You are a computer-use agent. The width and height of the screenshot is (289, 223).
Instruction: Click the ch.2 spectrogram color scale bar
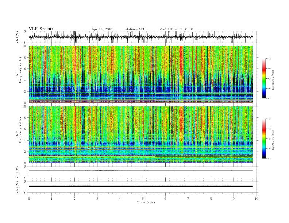pos(264,138)
